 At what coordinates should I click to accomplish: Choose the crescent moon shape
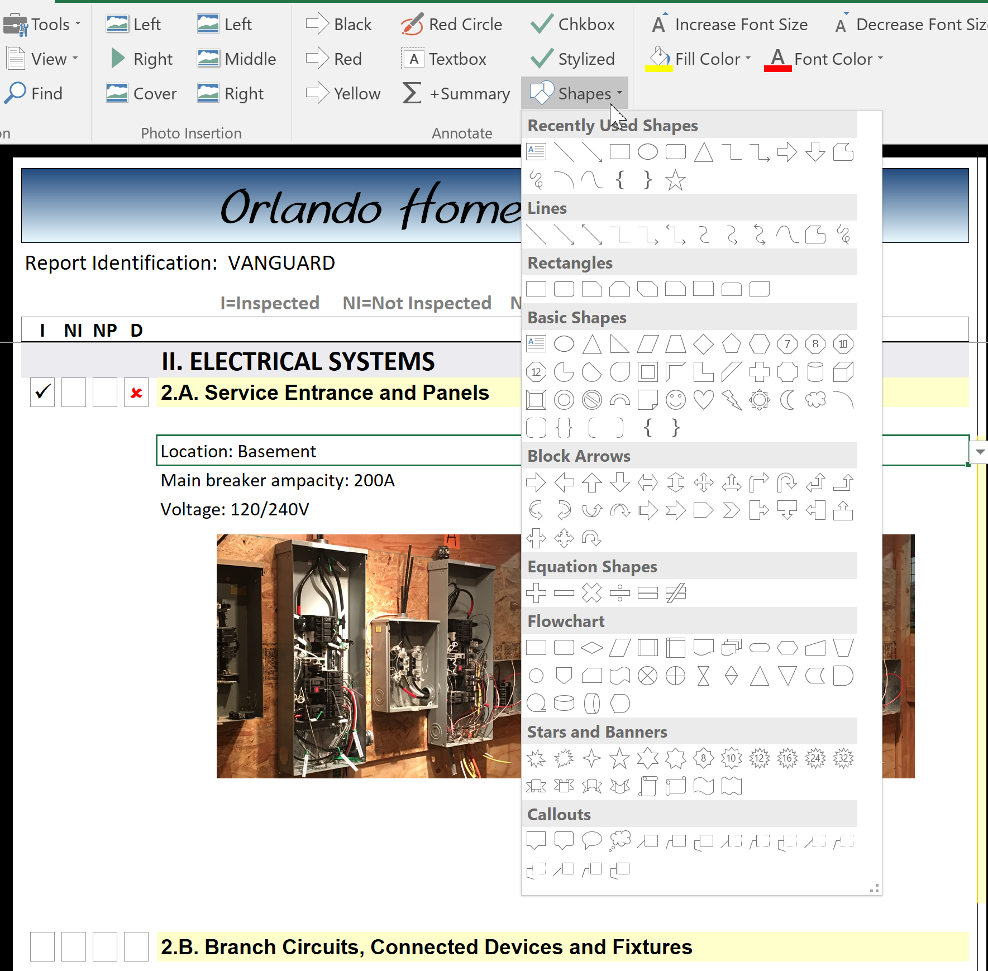pyautogui.click(x=787, y=400)
